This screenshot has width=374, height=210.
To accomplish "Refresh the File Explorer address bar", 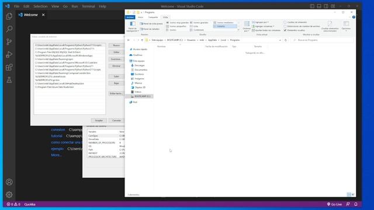I will (286, 40).
